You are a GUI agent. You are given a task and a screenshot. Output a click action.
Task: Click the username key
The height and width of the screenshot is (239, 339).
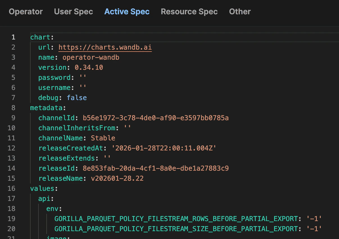(54, 88)
